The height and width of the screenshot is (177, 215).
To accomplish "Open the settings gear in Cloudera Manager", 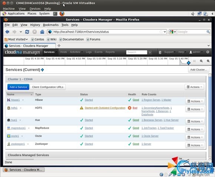I will (x=208, y=52).
